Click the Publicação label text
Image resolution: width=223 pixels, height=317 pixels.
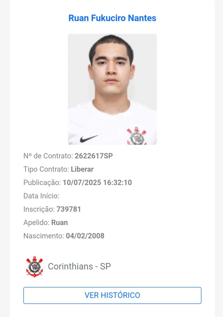point(42,183)
